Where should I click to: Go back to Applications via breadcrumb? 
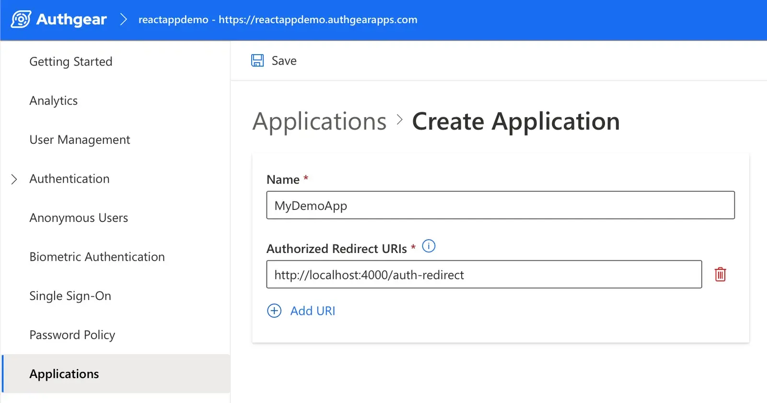click(x=320, y=121)
